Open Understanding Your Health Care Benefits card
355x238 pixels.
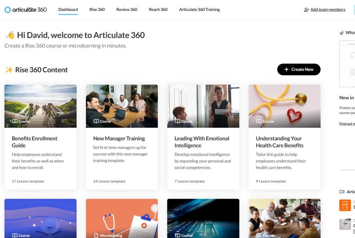point(284,137)
